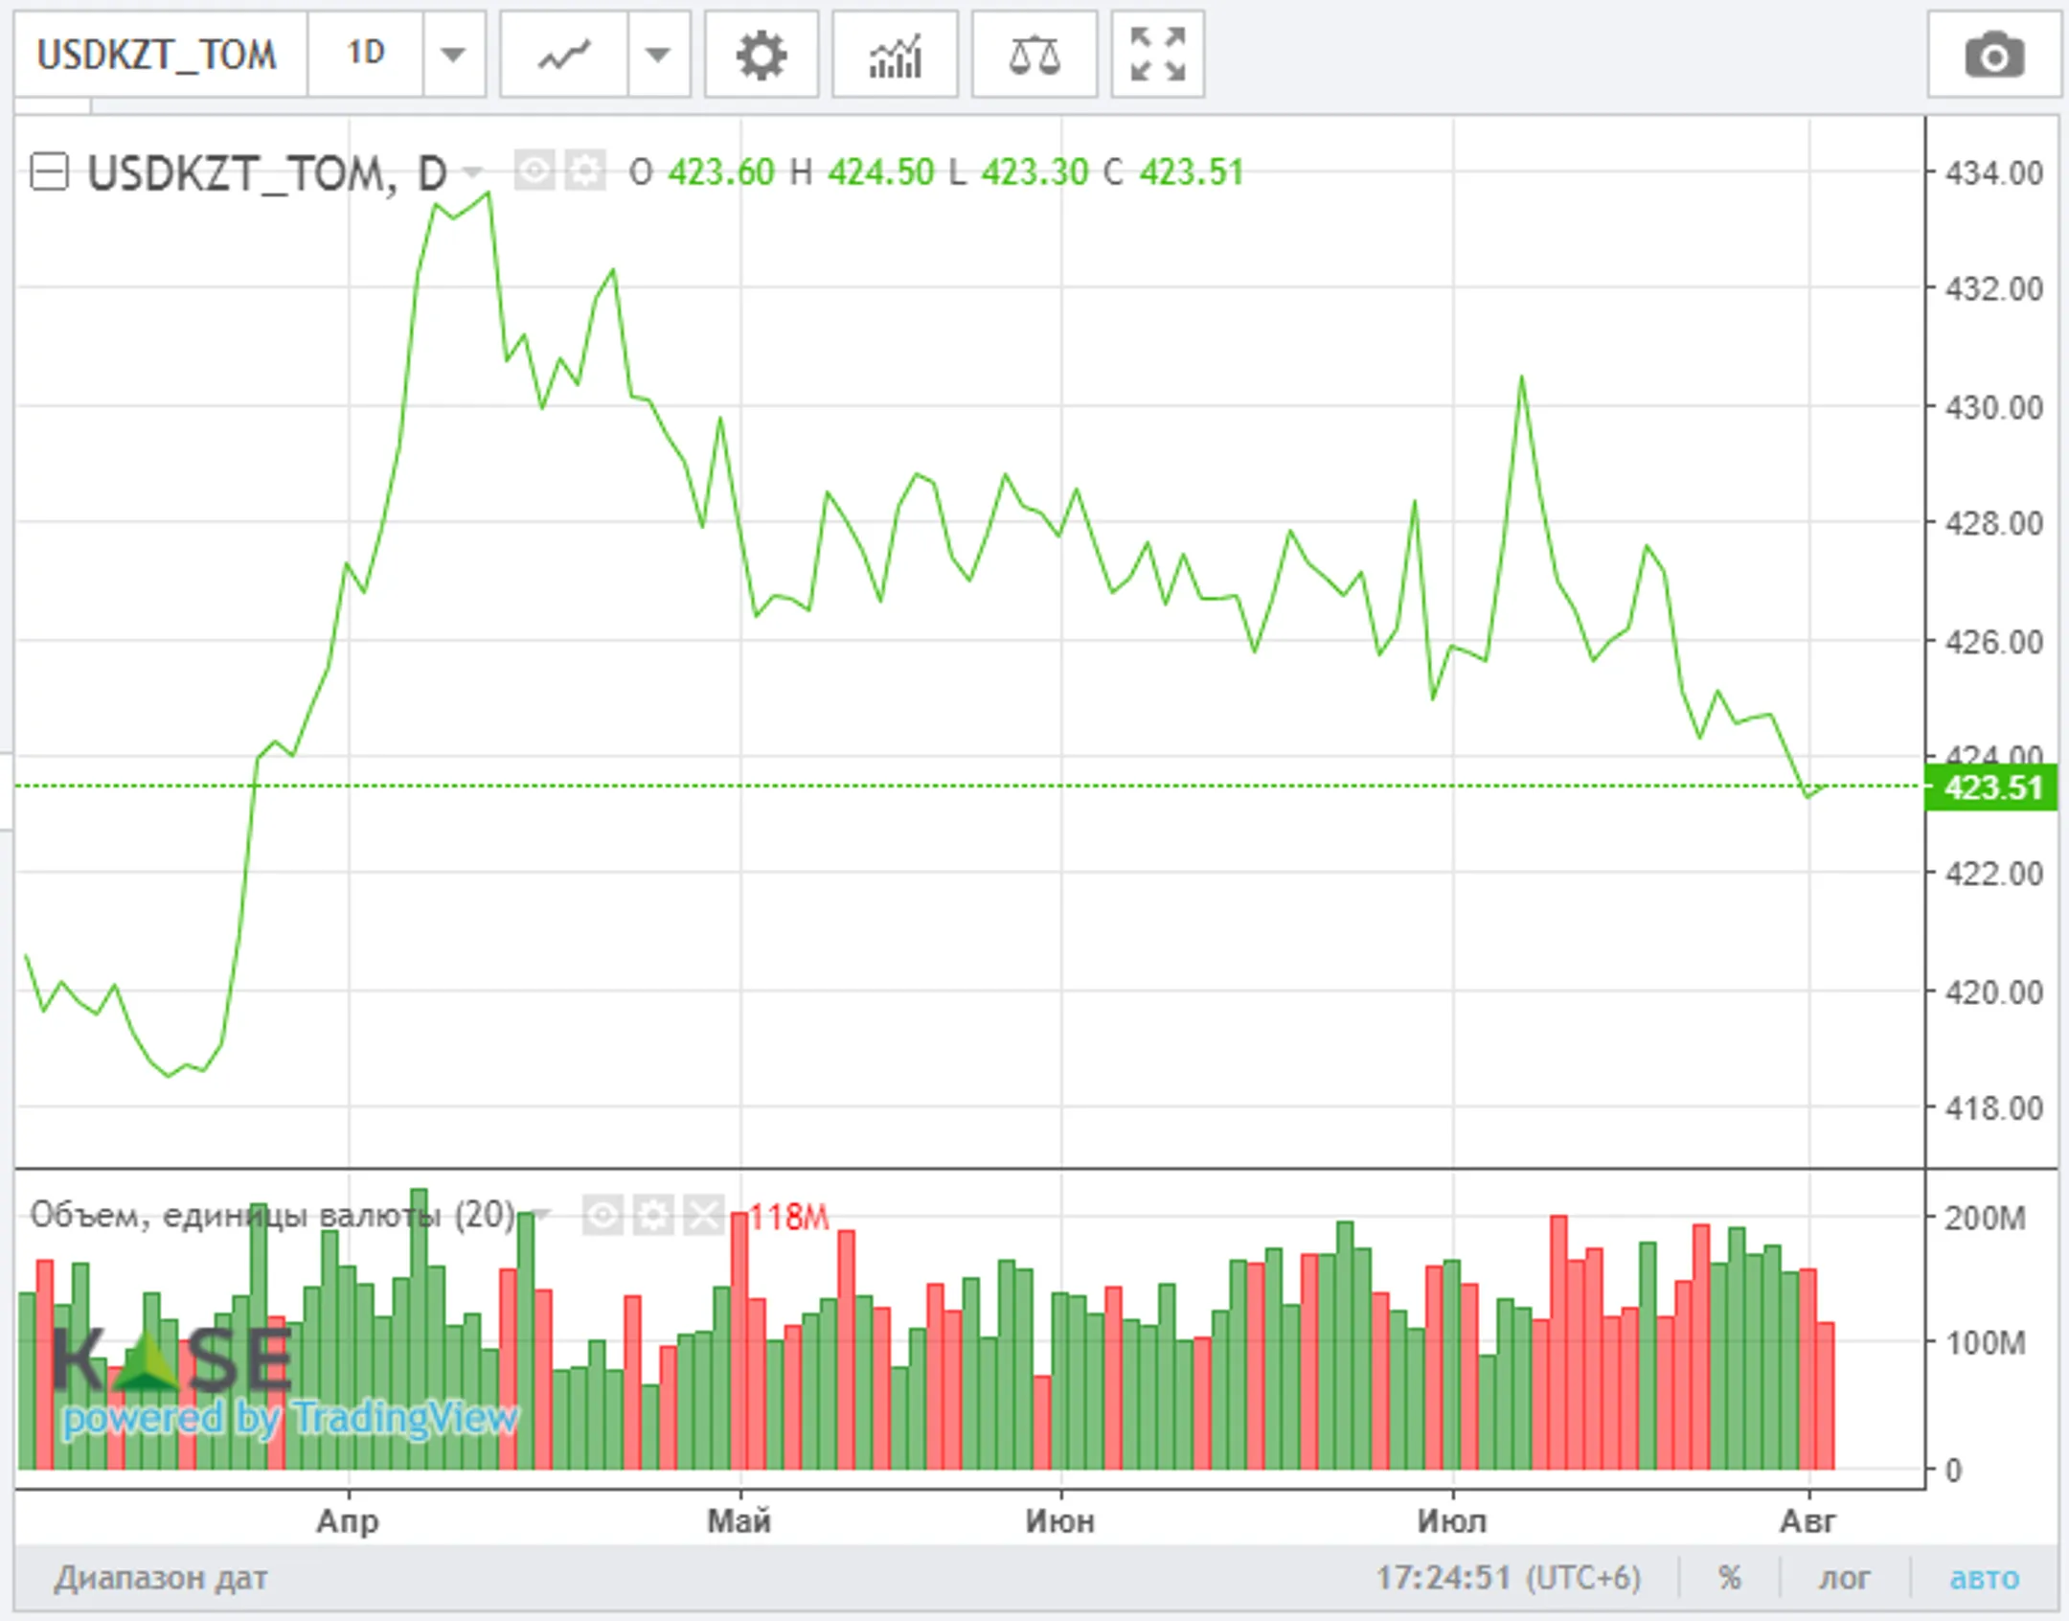Open settings gear next to volume indicator
This screenshot has width=2069, height=1621.
tap(652, 1211)
